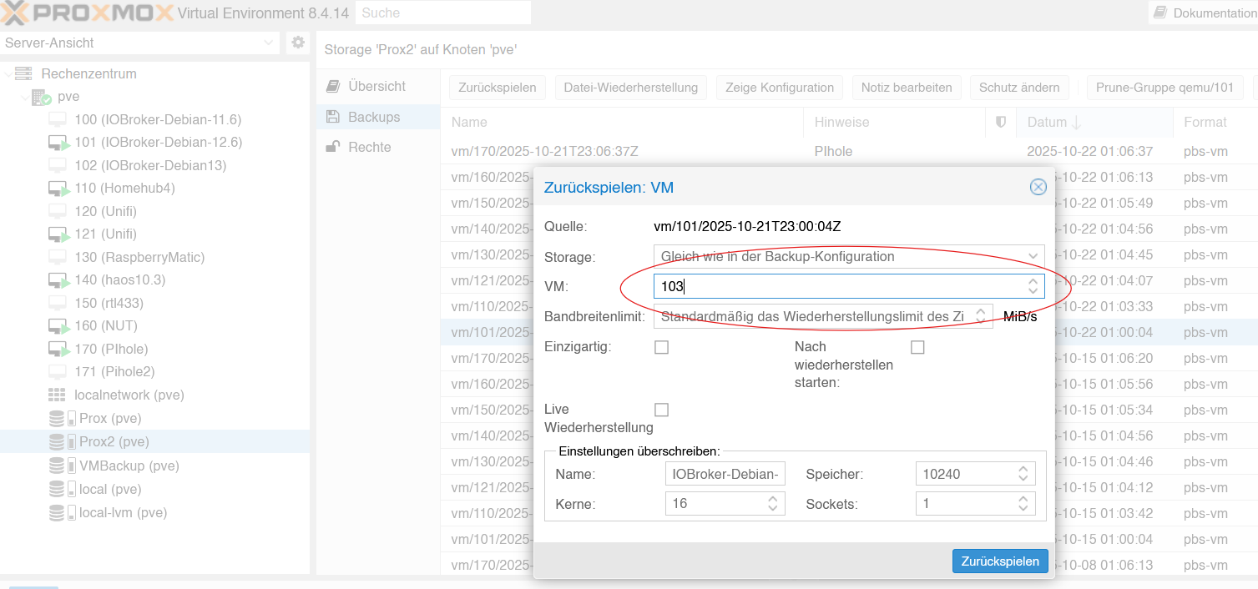This screenshot has height=589, width=1258.
Task: Collapse the pve tree node
Action: 24,97
